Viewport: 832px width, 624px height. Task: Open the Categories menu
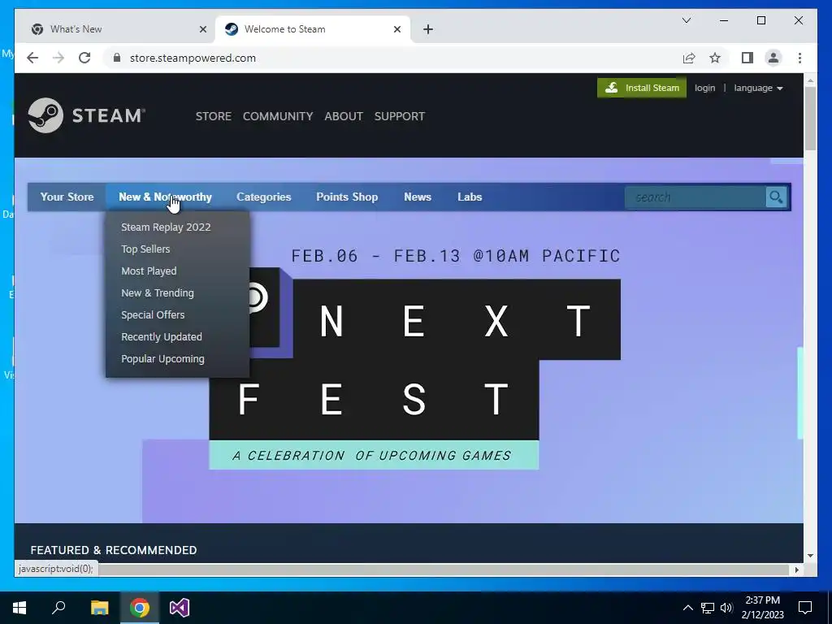[x=264, y=197]
